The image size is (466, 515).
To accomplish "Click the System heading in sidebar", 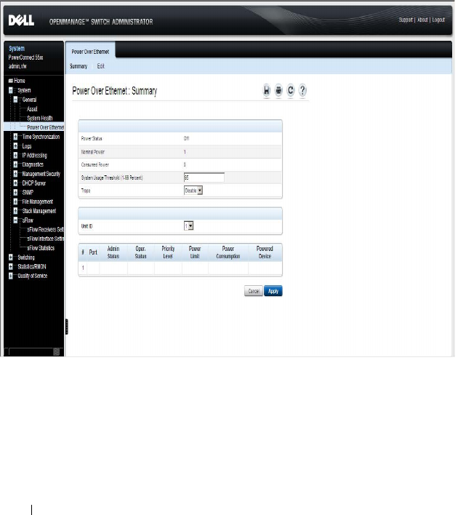I will pos(17,48).
